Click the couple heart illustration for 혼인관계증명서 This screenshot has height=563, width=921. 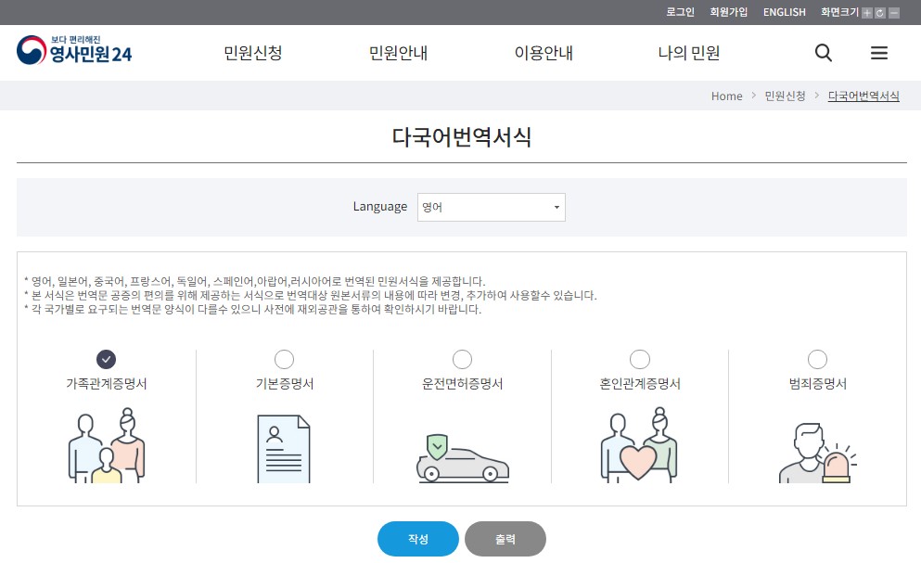point(639,445)
